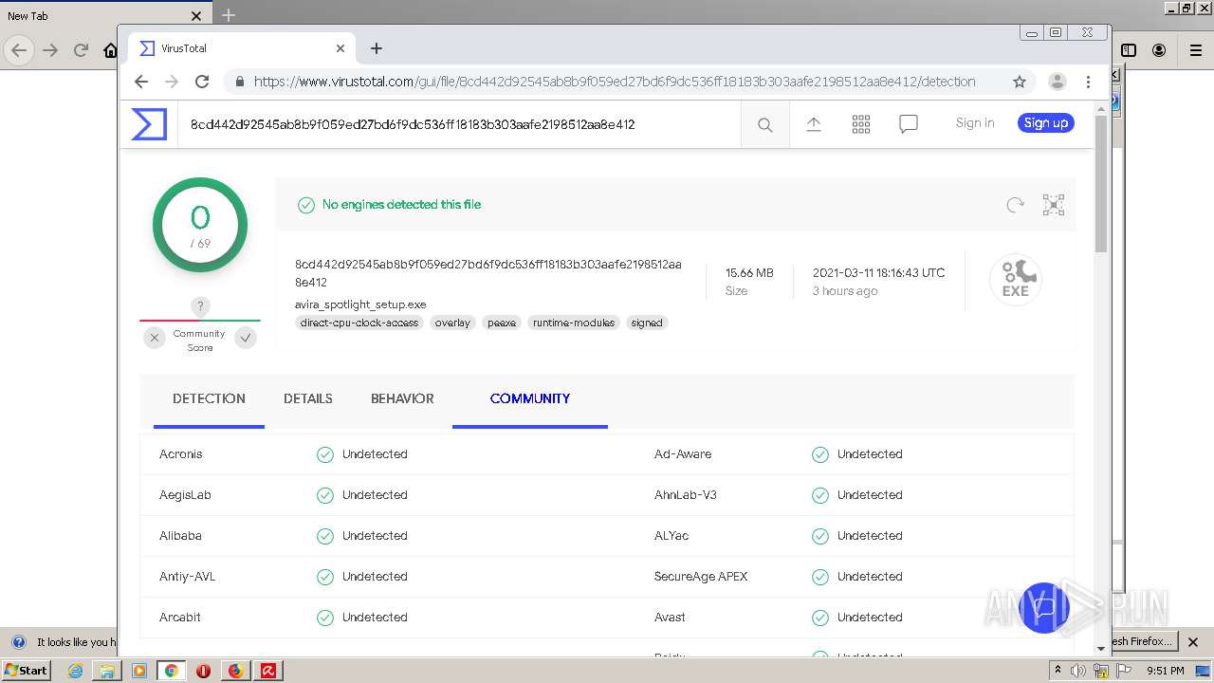Open a new Chrome tab with plus
This screenshot has width=1214, height=683.
pyautogui.click(x=377, y=48)
